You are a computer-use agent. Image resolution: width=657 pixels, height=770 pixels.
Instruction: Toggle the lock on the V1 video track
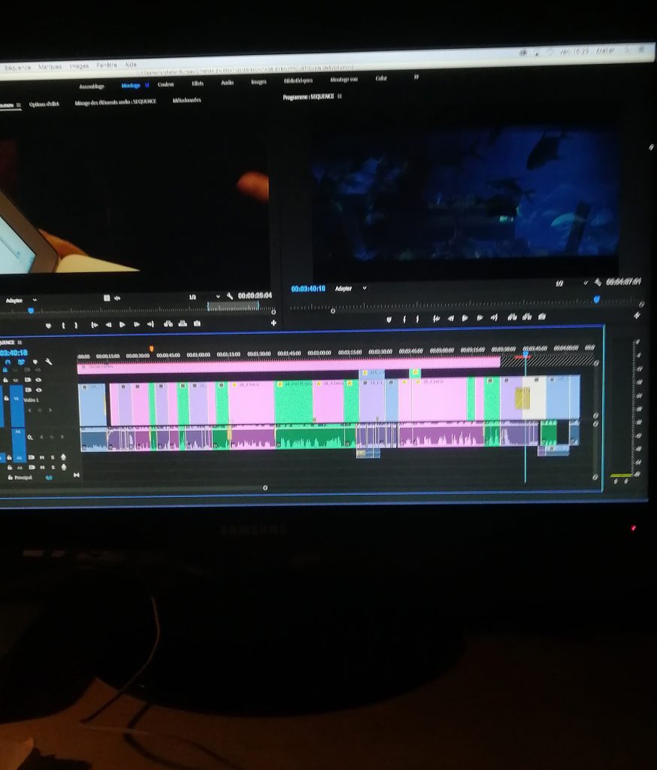(x=6, y=397)
